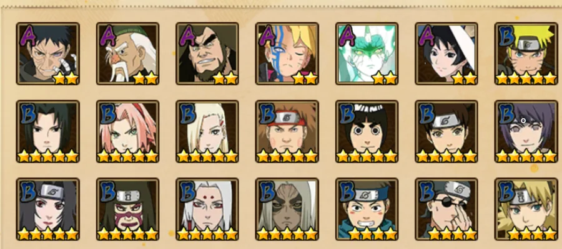Select the pink-haired Sakura portrait
562x249 pixels.
click(x=127, y=131)
